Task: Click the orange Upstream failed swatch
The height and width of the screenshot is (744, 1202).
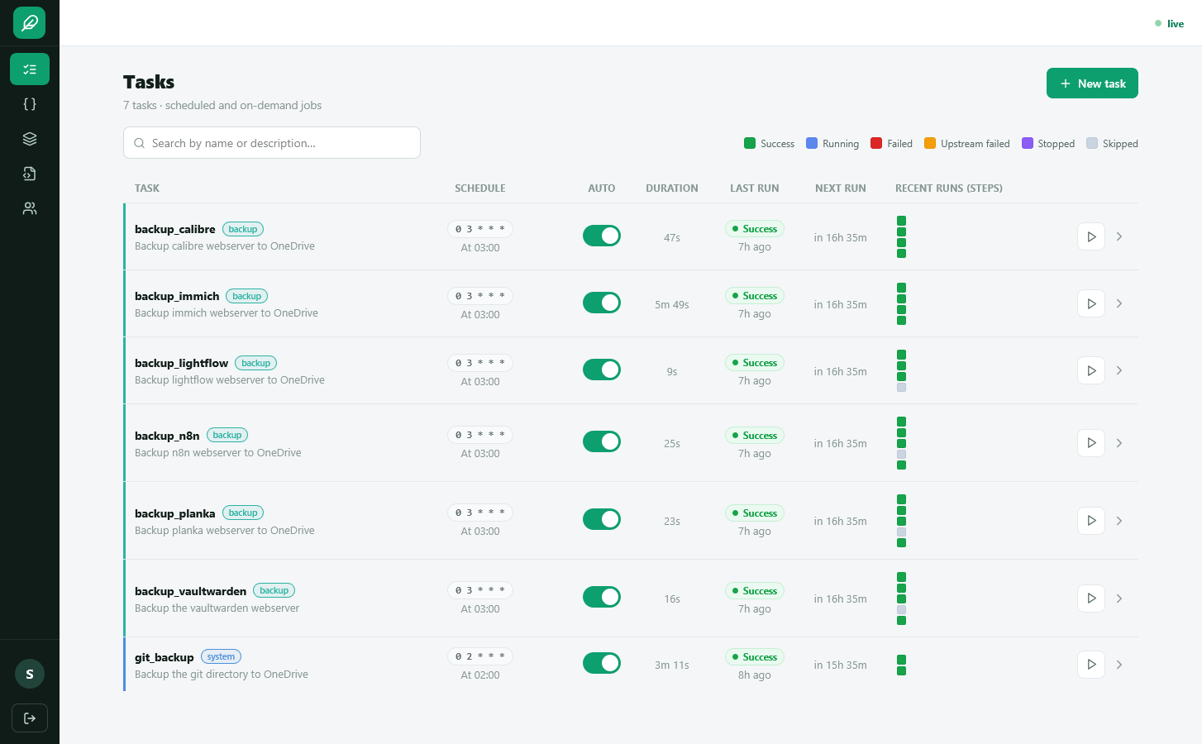Action: [930, 143]
